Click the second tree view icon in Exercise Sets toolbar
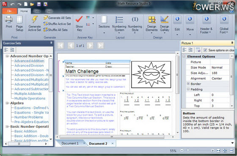Screen dimensions: 237x156 point(12,50)
